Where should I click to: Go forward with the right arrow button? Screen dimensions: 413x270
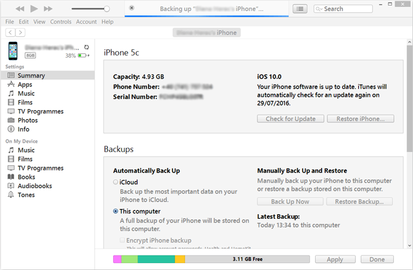(20, 32)
